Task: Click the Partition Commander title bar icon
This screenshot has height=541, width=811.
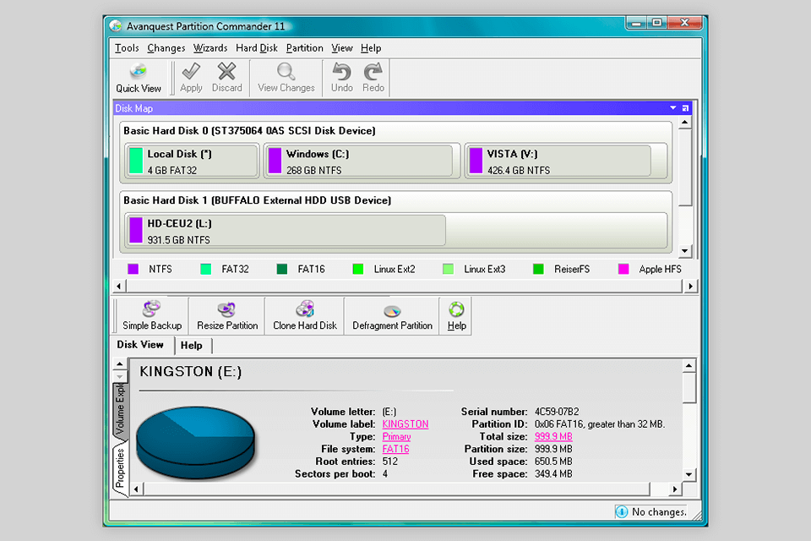Action: [116, 26]
